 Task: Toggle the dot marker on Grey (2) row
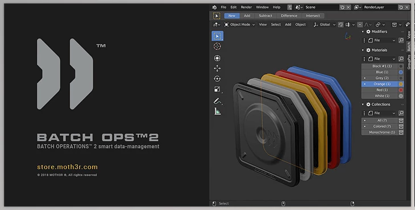(365, 78)
